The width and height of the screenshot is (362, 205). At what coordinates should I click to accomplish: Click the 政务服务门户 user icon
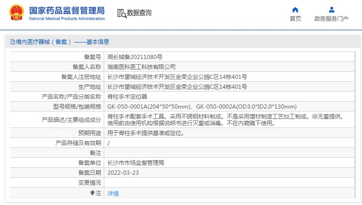pyautogui.click(x=332, y=9)
